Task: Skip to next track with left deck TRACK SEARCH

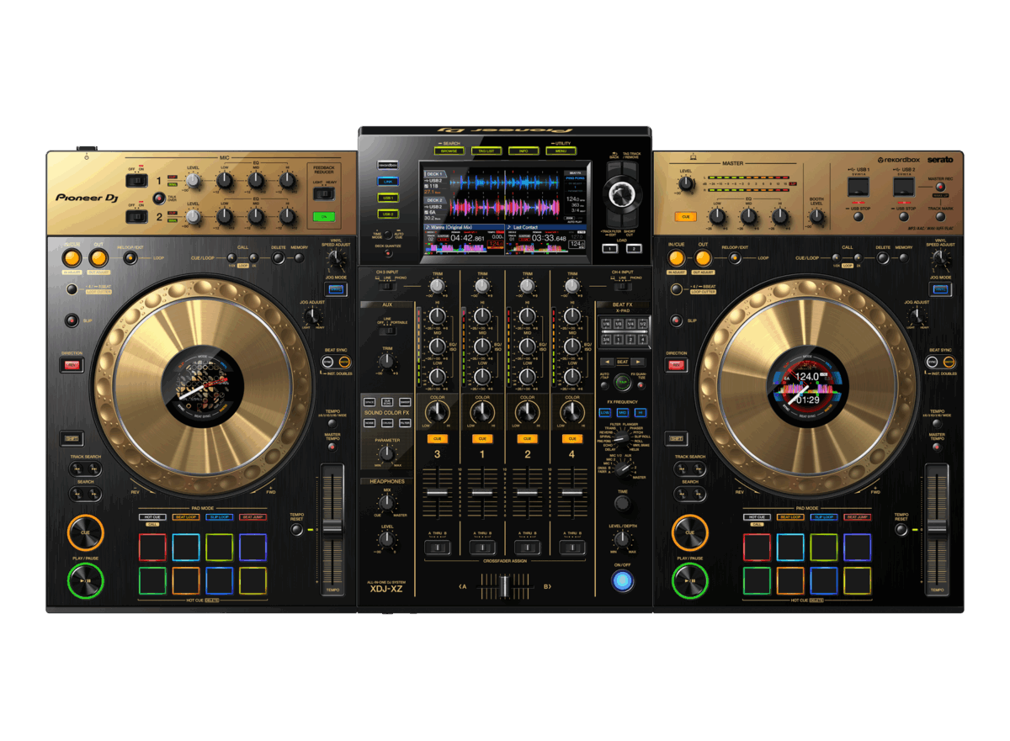Action: tap(94, 469)
